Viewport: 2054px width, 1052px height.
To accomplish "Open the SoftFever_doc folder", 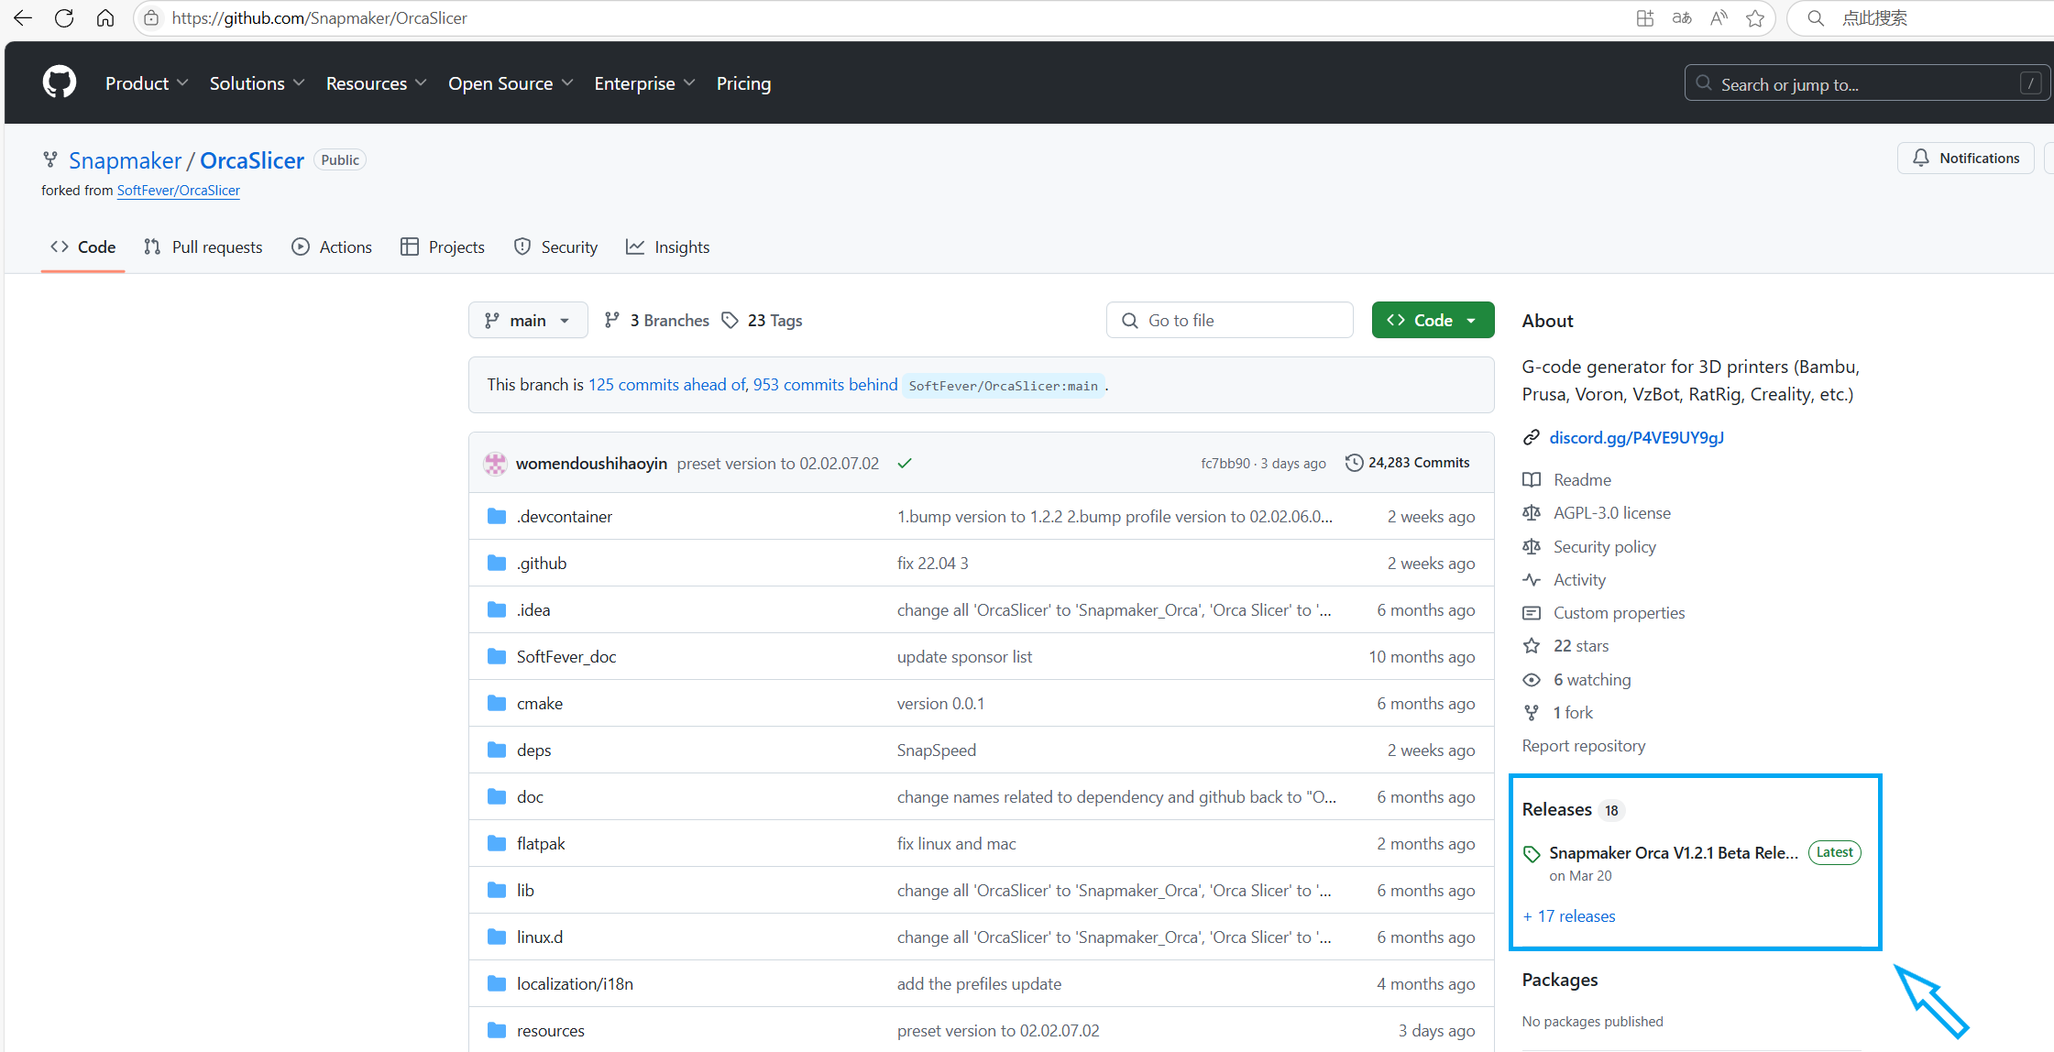I will (566, 656).
